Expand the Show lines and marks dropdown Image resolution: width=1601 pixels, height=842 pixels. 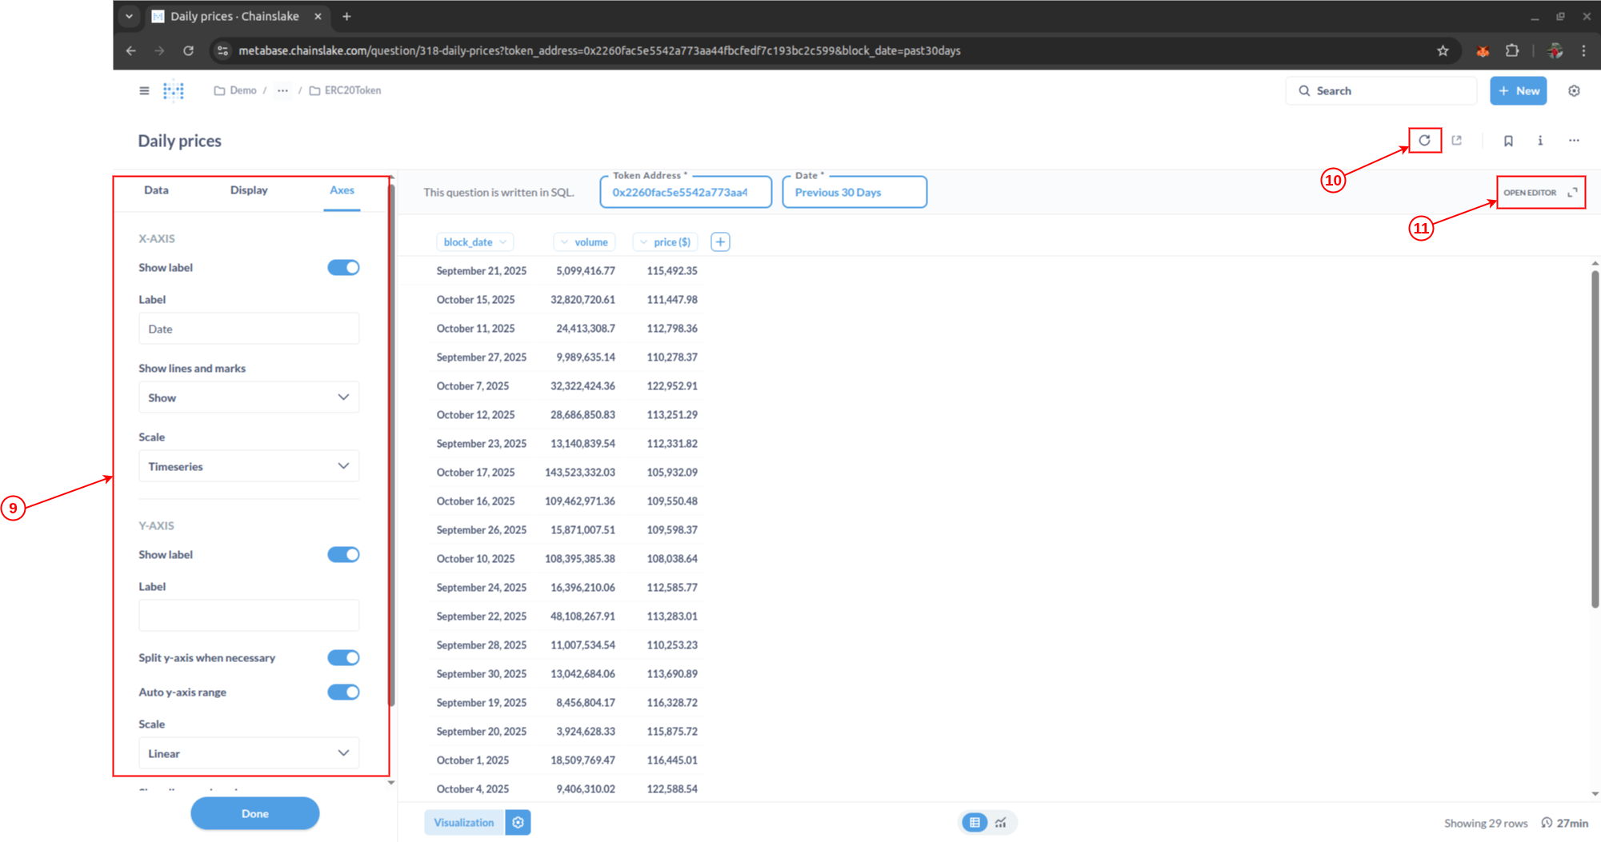pyautogui.click(x=248, y=397)
